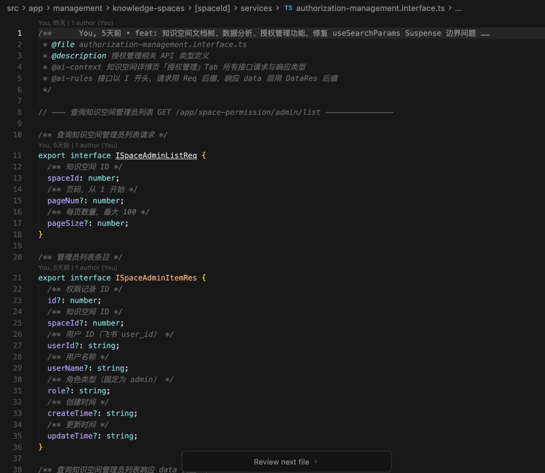Screen dimensions: 545x473
Task: Place cursor on the createTime property
Action: click(70, 413)
